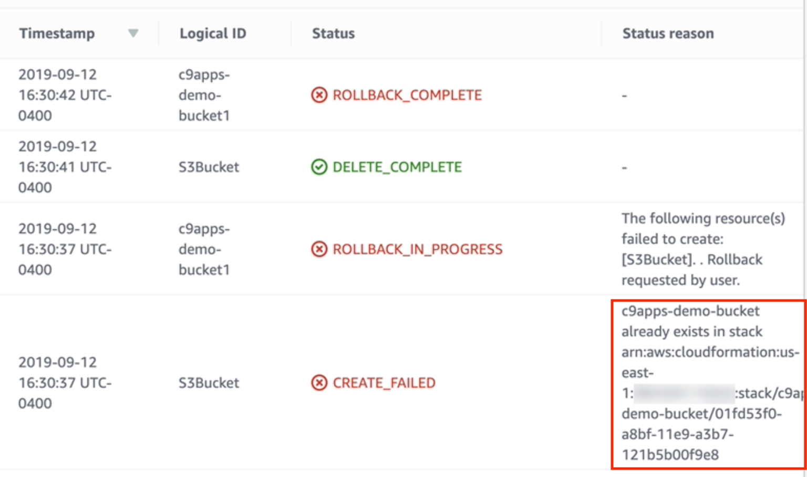Click the sort triangle on Timestamp column

pyautogui.click(x=134, y=33)
